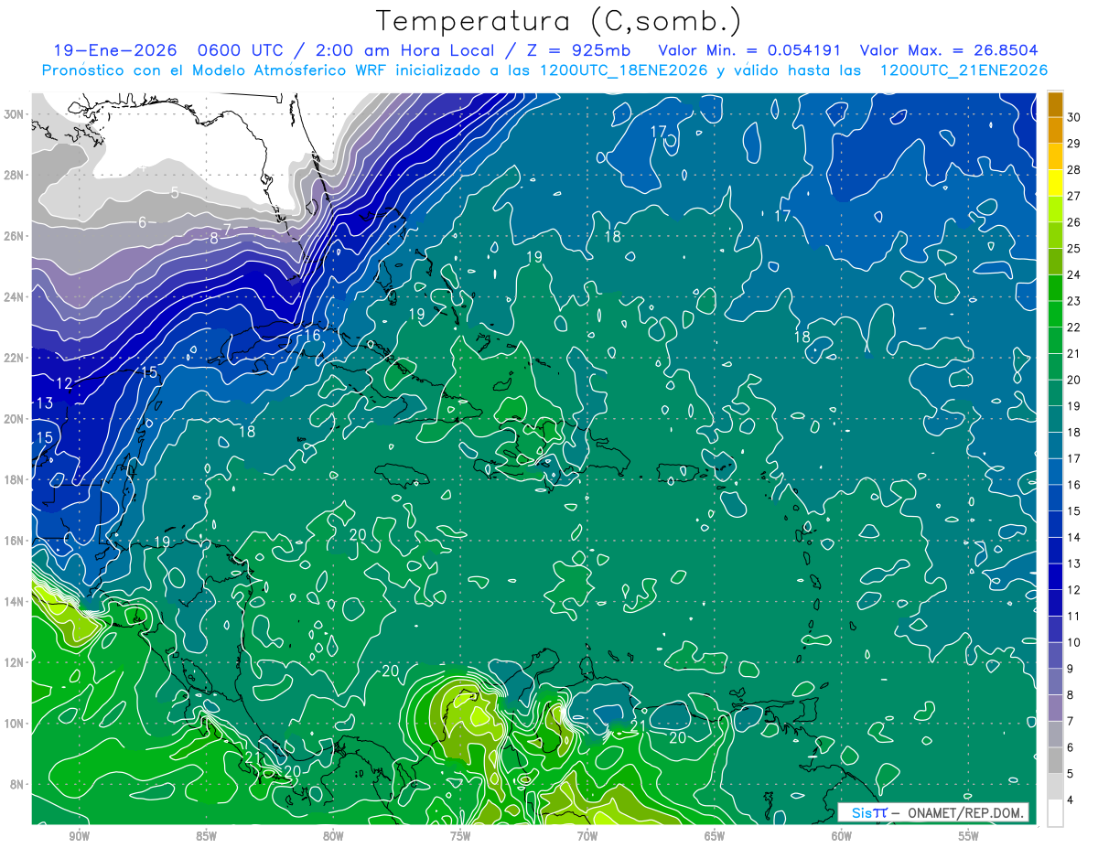The image size is (1098, 848).
Task: Click the "16N" latitude axis label
Action: point(14,541)
